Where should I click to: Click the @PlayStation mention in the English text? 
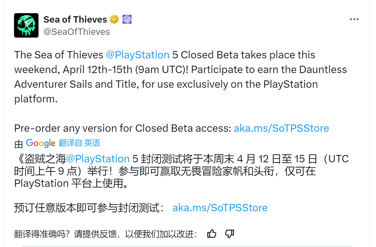click(x=138, y=55)
